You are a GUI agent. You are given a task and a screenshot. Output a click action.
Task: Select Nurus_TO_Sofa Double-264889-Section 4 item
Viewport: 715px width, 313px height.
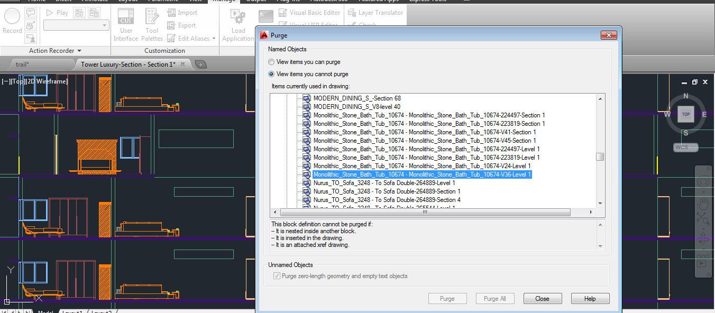point(387,200)
